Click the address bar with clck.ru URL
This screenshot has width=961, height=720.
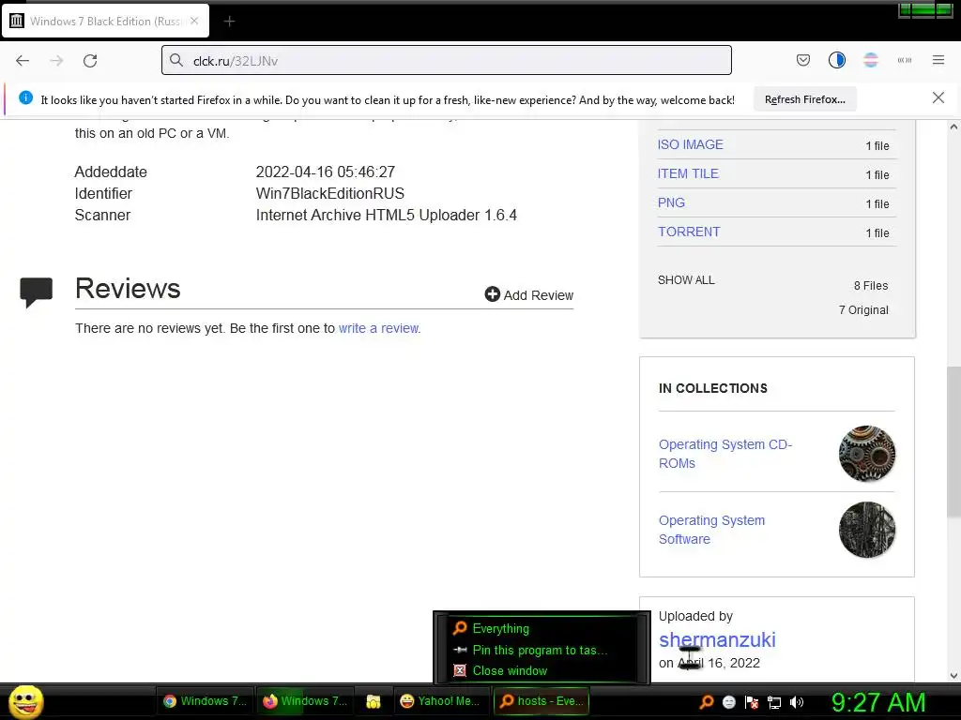click(446, 60)
